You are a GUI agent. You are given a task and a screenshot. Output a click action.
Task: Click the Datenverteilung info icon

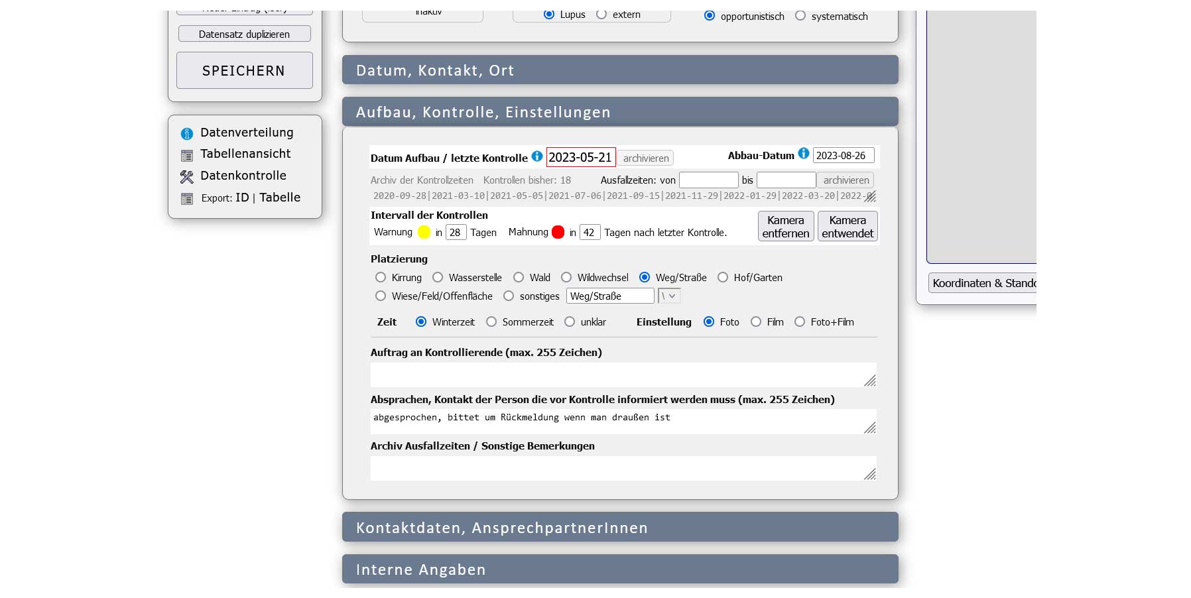[187, 133]
